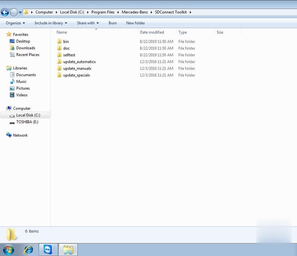Select the doc folder icon
Screen dimensions: 297x256
(59, 48)
